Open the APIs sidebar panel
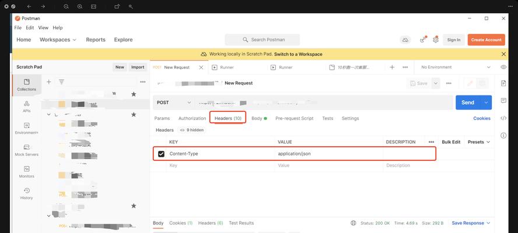Screen dimensions: 518x233 point(27,107)
